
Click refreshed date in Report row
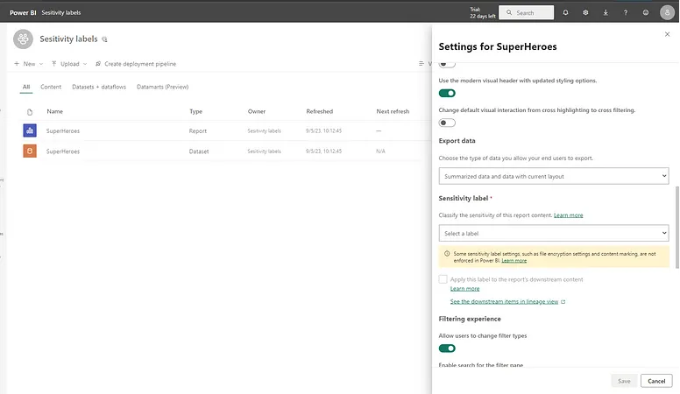coord(323,131)
